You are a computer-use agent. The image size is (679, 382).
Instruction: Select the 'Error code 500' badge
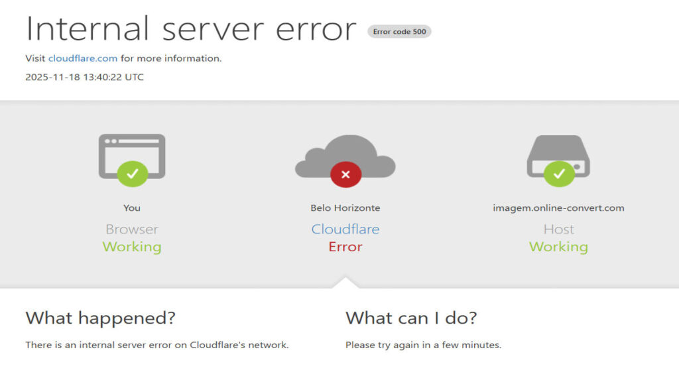[399, 31]
